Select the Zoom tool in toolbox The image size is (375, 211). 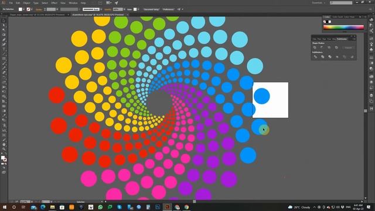(4, 149)
